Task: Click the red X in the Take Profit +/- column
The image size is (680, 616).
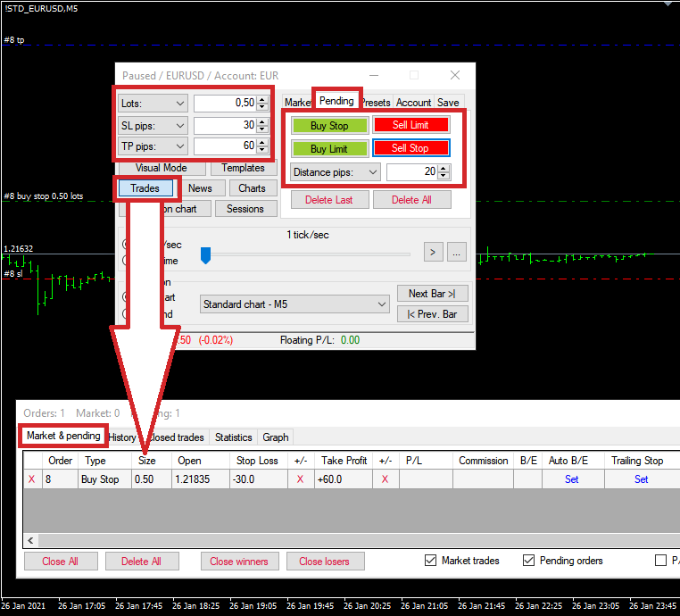Action: (385, 479)
